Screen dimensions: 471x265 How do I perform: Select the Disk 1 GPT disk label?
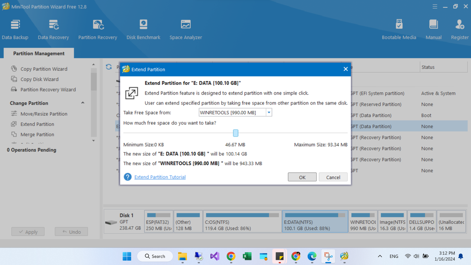click(x=124, y=221)
